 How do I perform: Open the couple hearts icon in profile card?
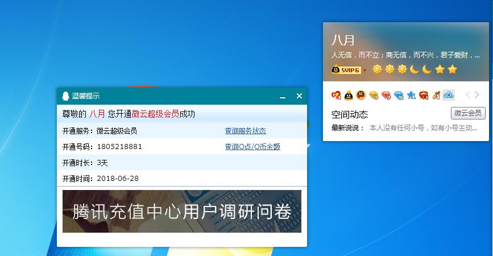336,94
